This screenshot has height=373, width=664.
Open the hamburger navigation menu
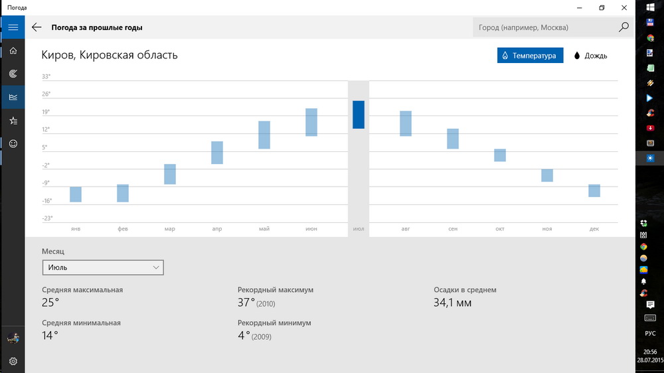(13, 27)
